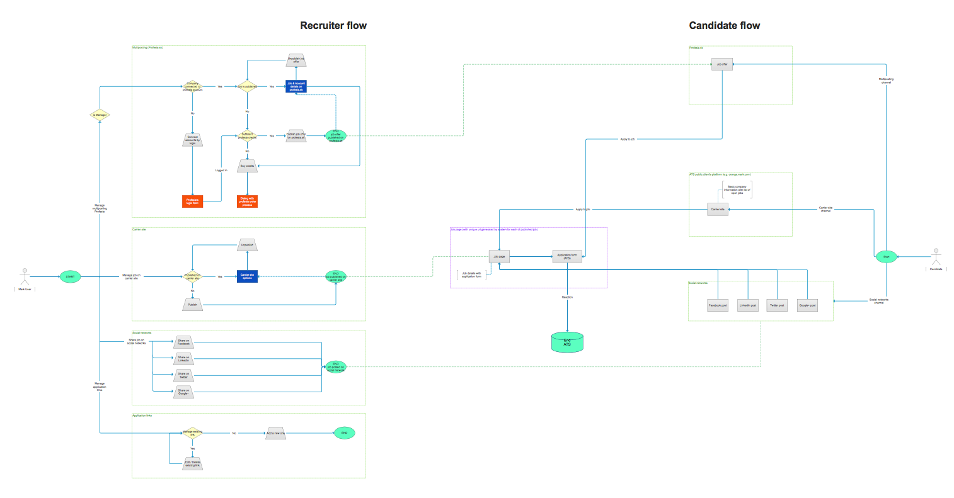This screenshot has height=498, width=954.
Task: Select 'Manage existing link' decision diamond
Action: pos(193,433)
